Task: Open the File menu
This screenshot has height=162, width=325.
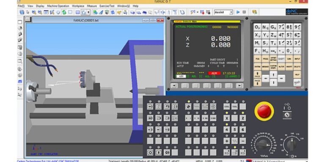Action: point(21,6)
